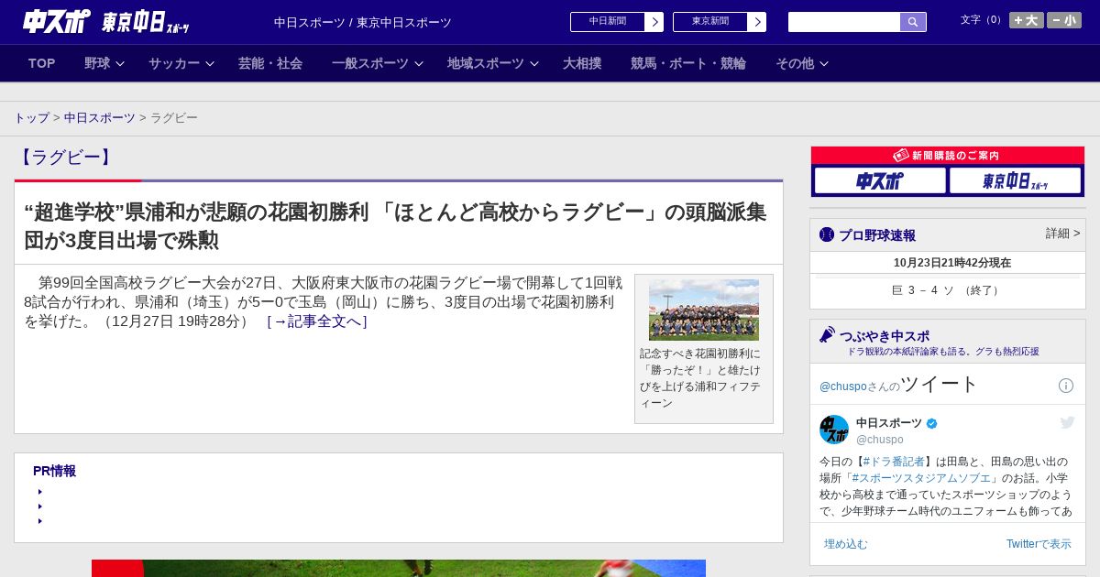Expand the サッカー menu dropdown
The height and width of the screenshot is (577, 1100).
click(x=181, y=63)
